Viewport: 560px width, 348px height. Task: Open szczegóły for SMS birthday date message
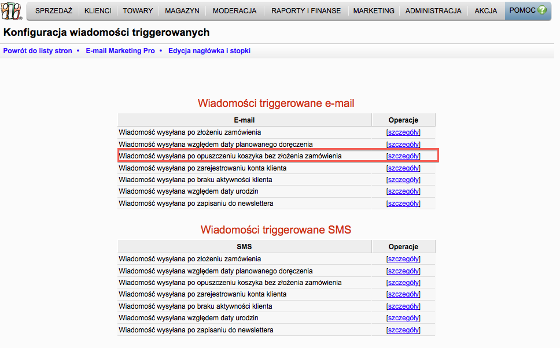(x=403, y=318)
